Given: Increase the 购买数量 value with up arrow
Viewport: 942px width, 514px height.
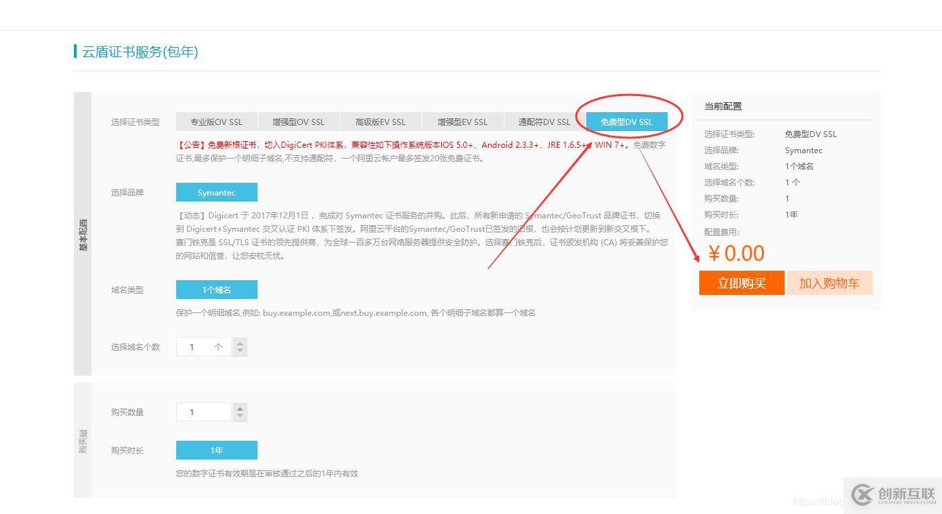Looking at the screenshot, I should click(239, 407).
